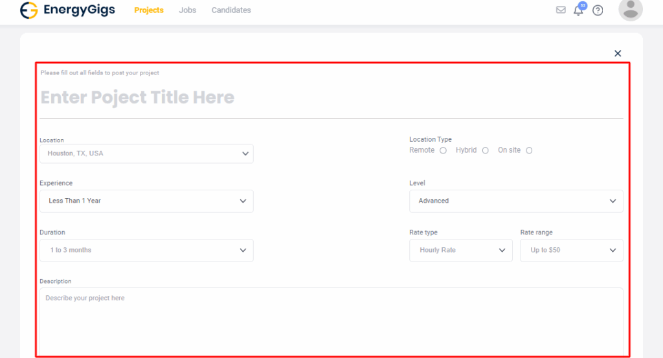Image resolution: width=663 pixels, height=358 pixels.
Task: Expand the Rate range dropdown
Action: point(571,251)
